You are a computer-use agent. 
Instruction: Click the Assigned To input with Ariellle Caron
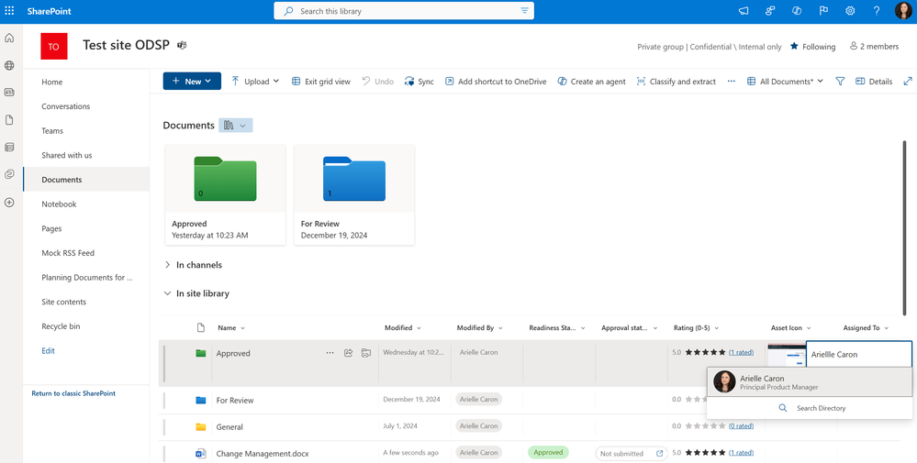[858, 355]
